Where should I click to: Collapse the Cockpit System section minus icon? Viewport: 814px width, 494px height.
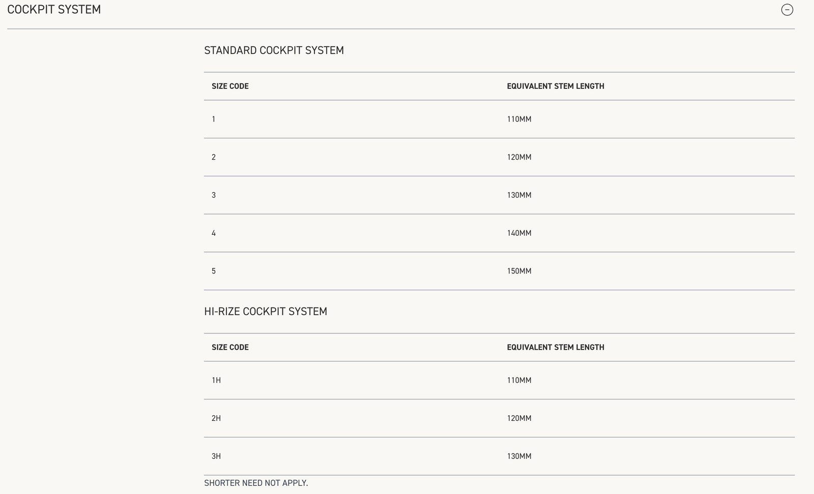(787, 10)
